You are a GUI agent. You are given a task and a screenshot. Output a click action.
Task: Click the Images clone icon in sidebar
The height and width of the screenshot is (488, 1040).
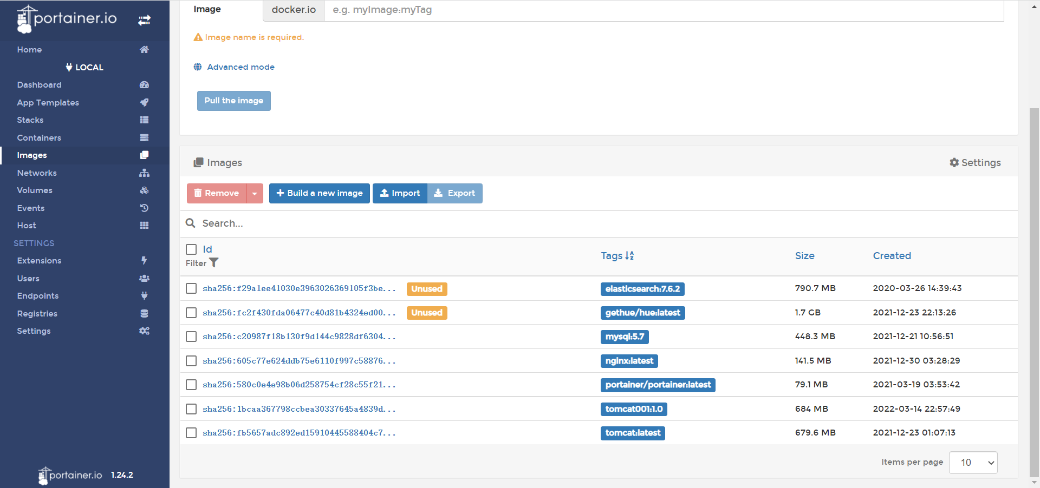(144, 155)
